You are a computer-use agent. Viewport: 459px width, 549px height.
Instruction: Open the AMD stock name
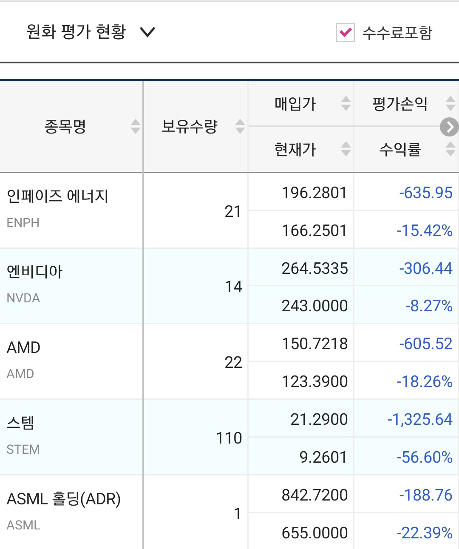tap(24, 347)
